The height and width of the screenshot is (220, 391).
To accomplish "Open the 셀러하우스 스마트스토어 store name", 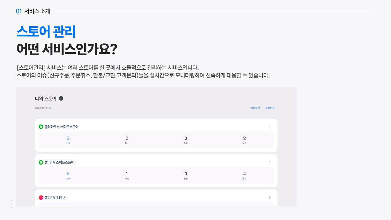I will (61, 127).
